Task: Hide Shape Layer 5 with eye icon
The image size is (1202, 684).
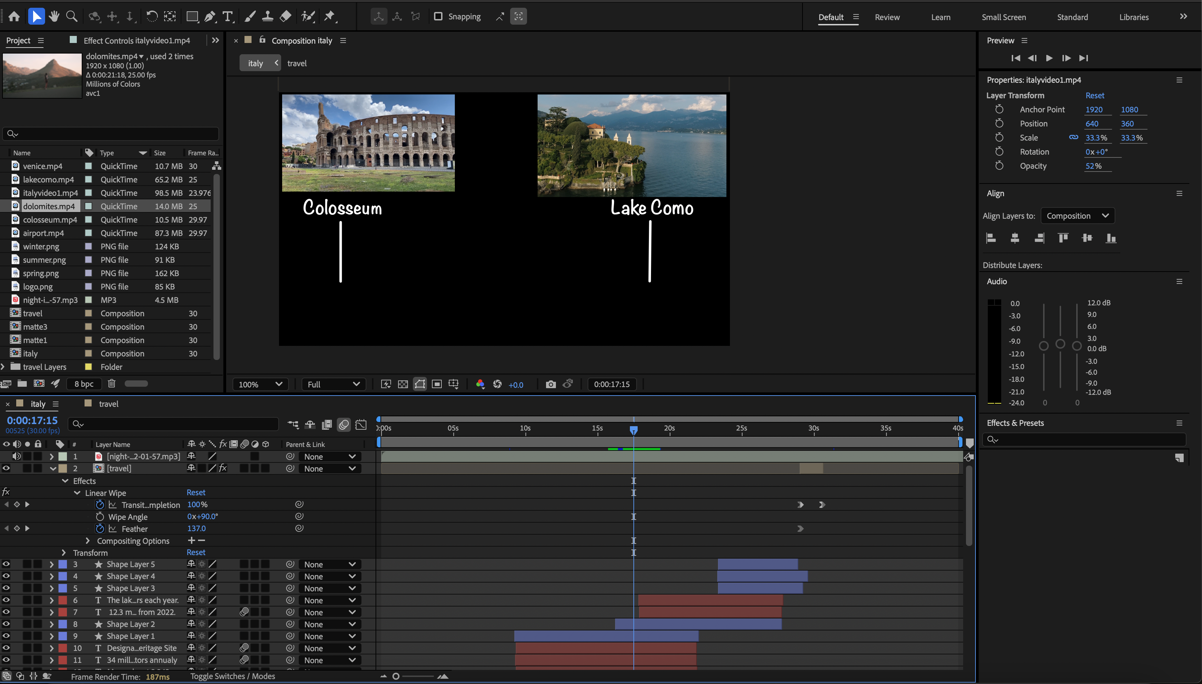Action: pyautogui.click(x=6, y=564)
